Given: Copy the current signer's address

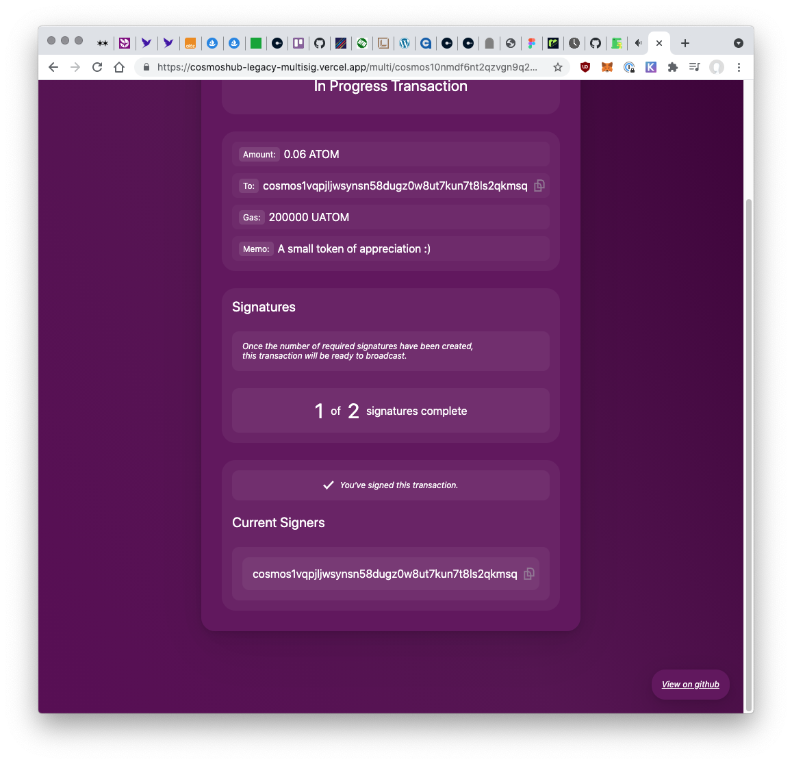Looking at the screenshot, I should [x=529, y=574].
